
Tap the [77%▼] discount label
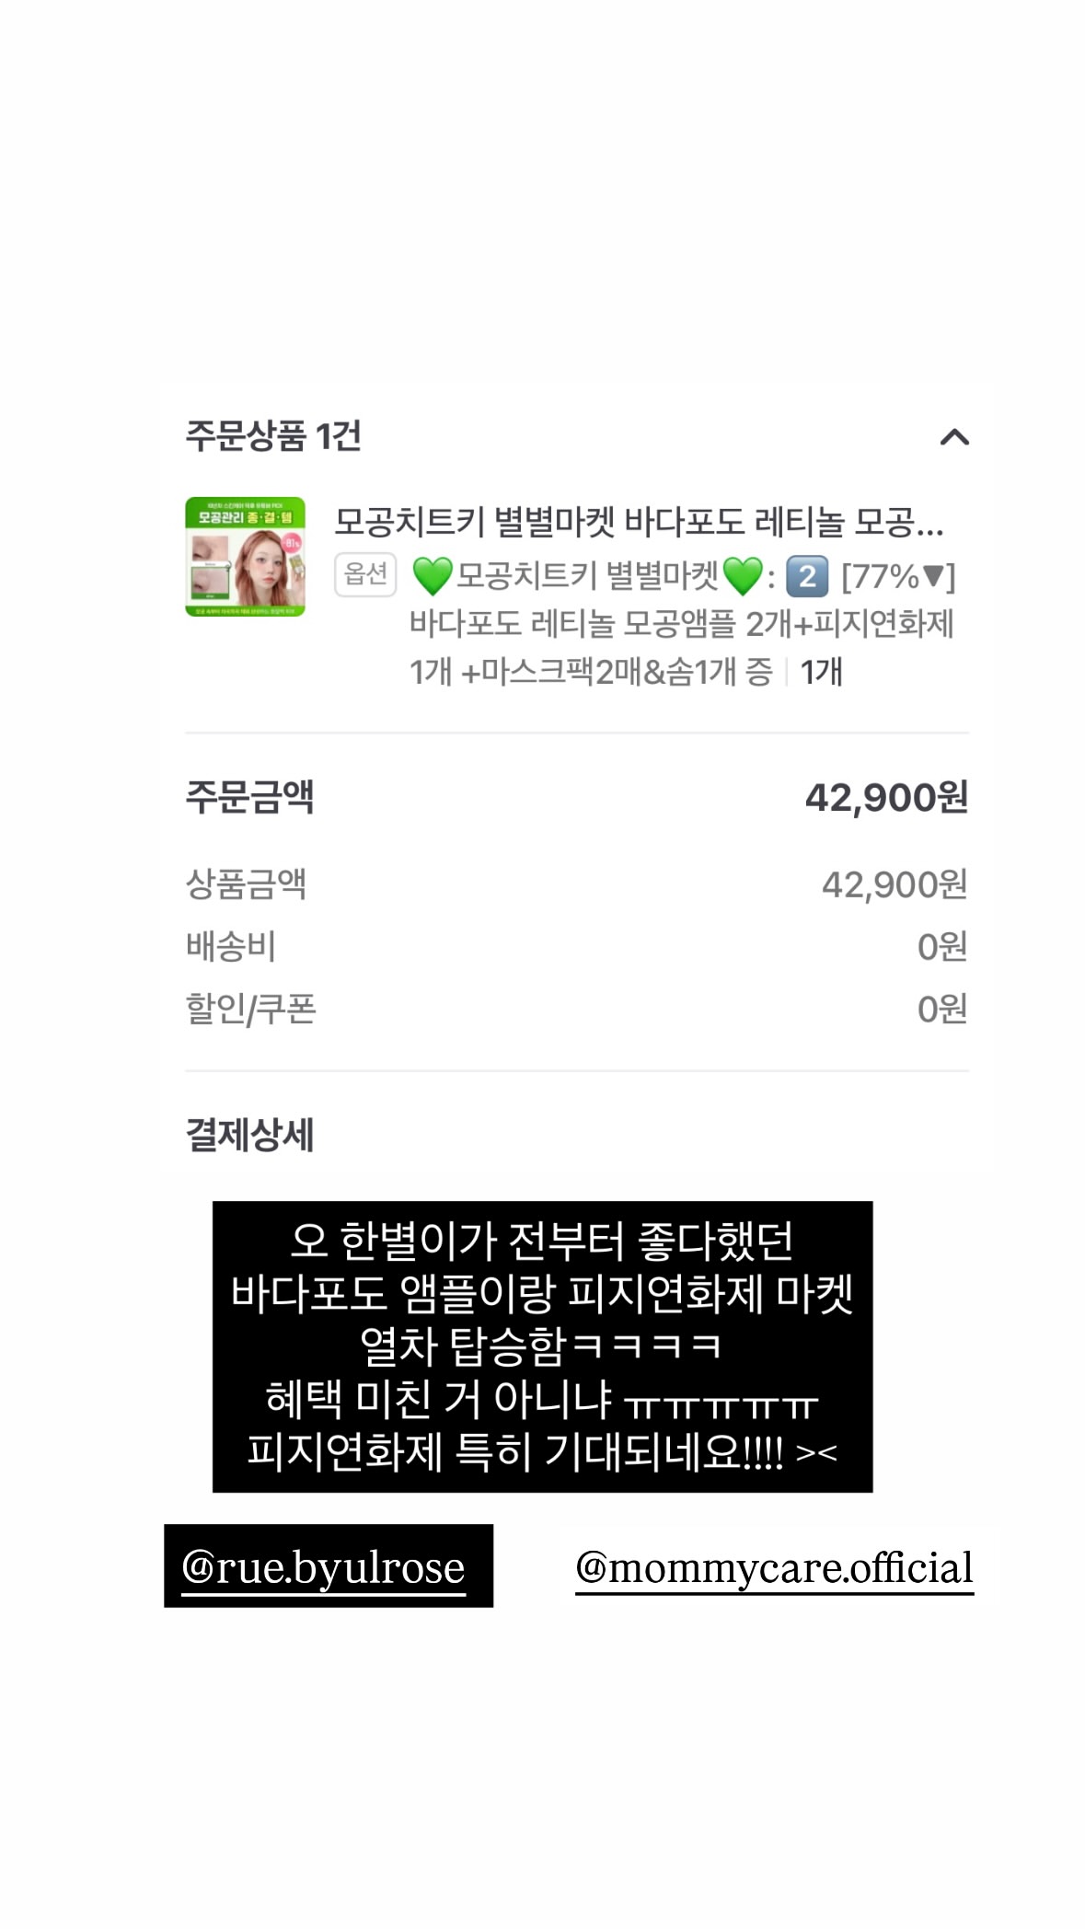pos(898,576)
